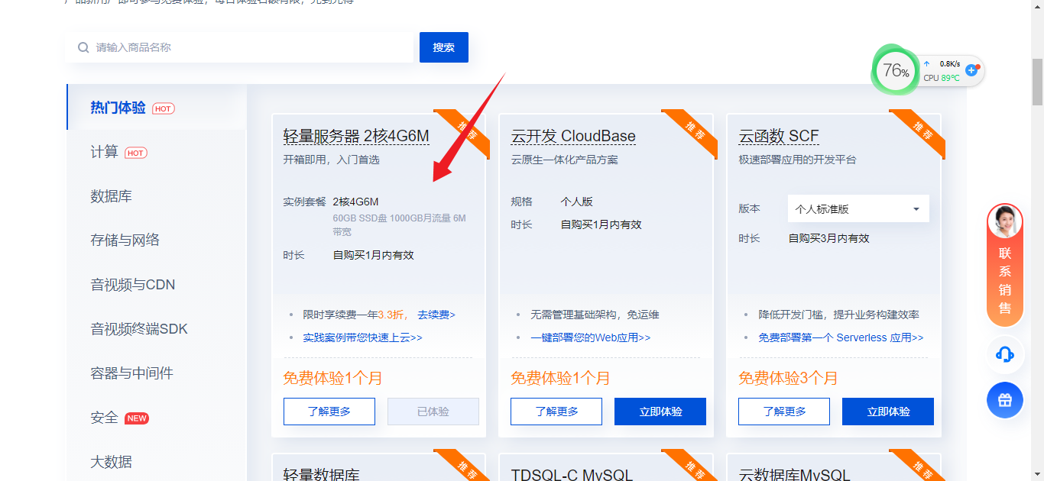1044x481 pixels.
Task: Open the 去续费> link
Action: coord(436,315)
